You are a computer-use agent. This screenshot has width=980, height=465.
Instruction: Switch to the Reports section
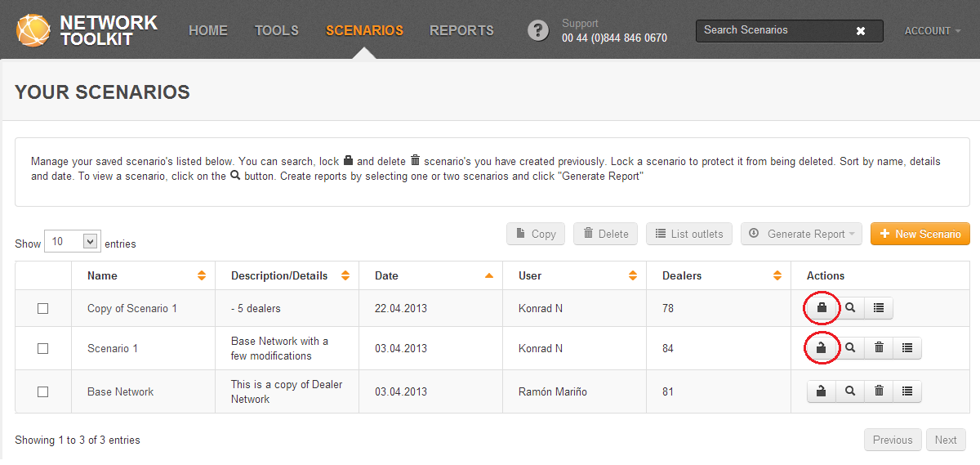coord(461,31)
